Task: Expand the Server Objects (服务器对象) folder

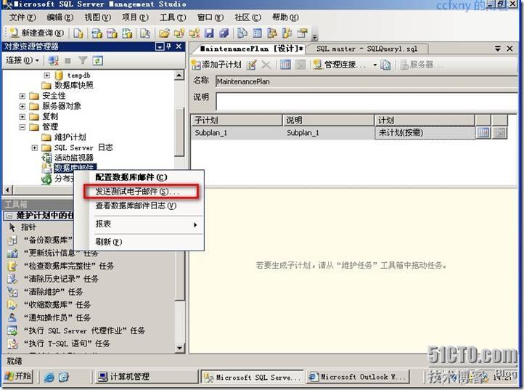Action: (22, 106)
